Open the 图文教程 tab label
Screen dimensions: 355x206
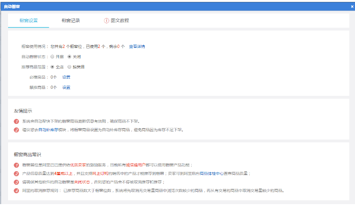click(120, 21)
